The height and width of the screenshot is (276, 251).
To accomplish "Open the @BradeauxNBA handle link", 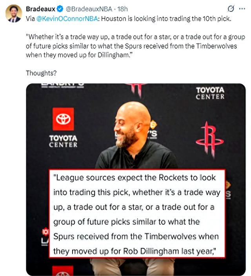I will click(89, 9).
